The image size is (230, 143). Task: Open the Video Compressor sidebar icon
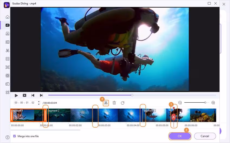(x=8, y=42)
